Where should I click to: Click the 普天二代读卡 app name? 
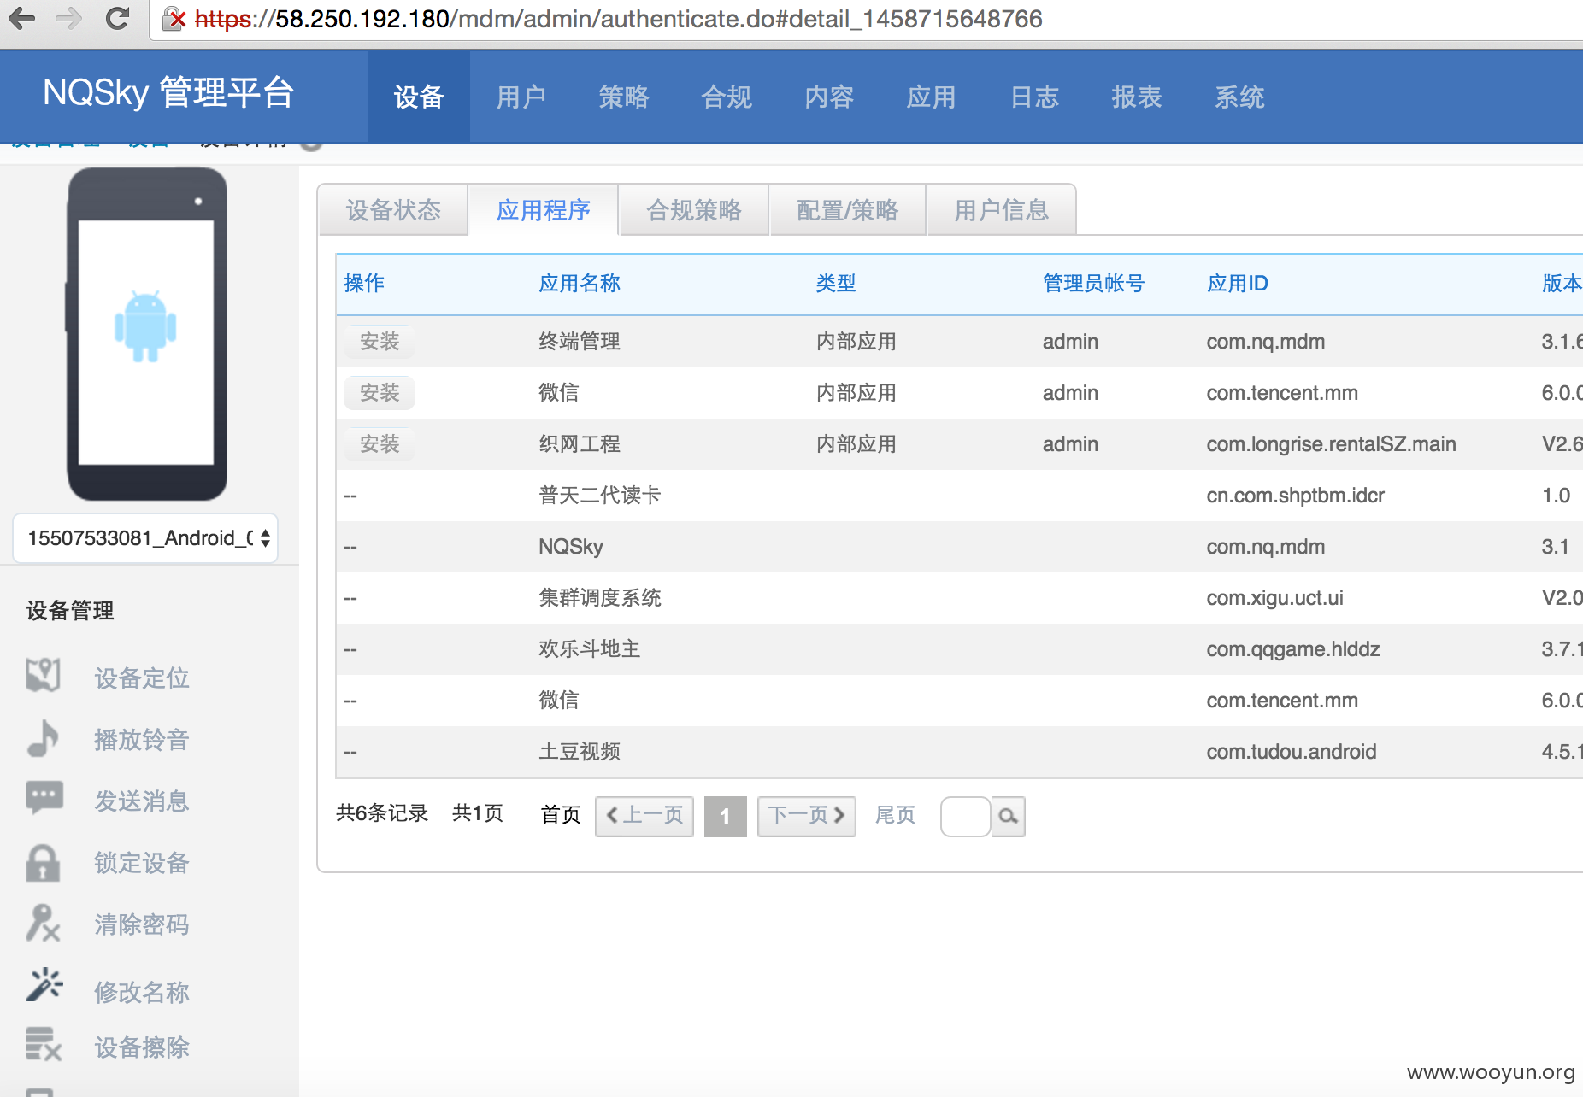coord(600,496)
